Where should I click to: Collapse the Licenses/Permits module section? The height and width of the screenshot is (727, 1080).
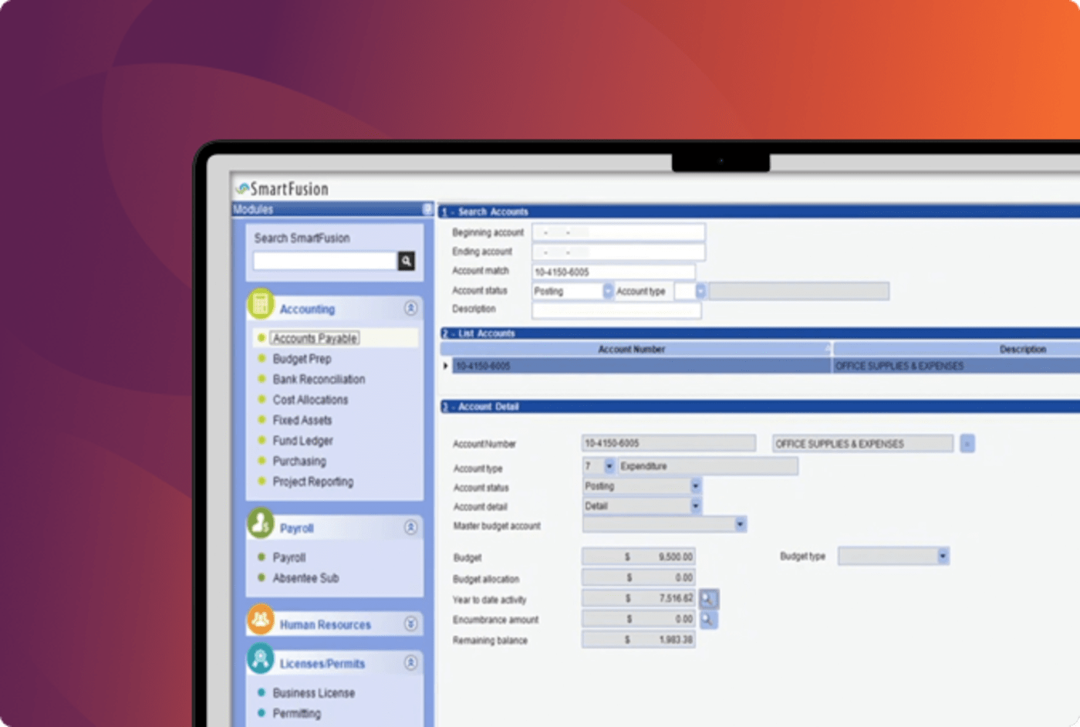[410, 662]
